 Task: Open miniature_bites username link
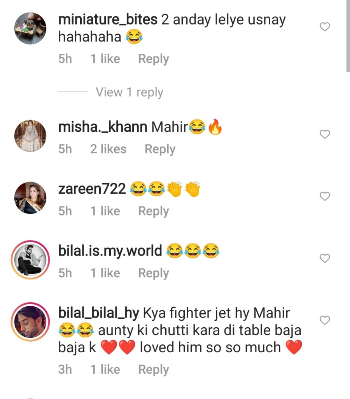coord(108,20)
